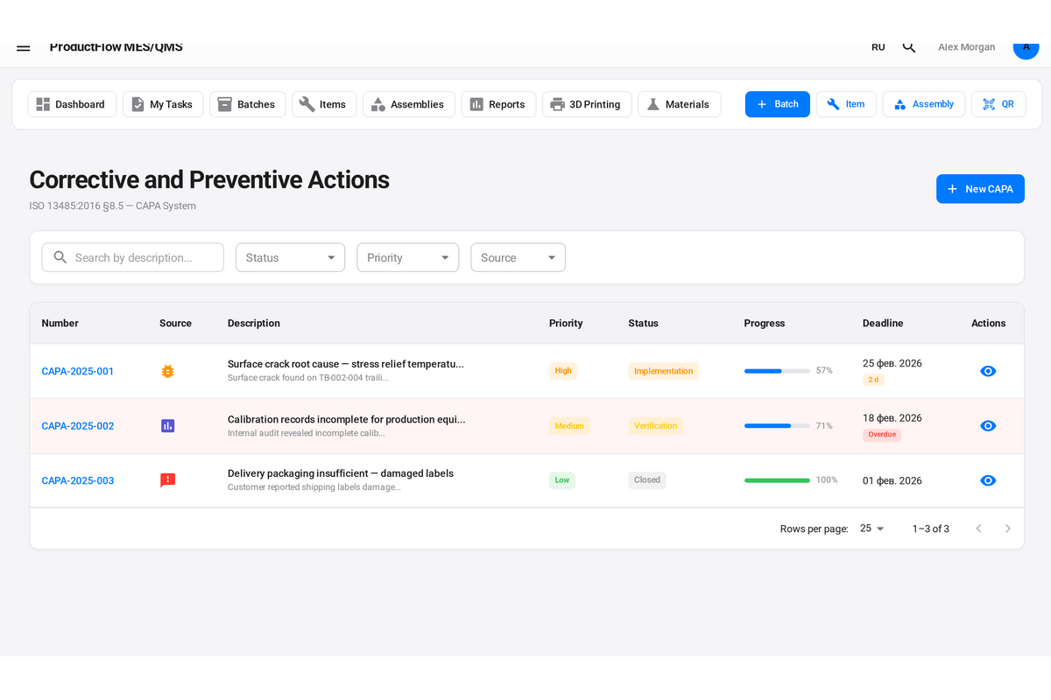Image resolution: width=1051 pixels, height=700 pixels.
Task: Select the Reports icon in the navigation bar
Action: (x=477, y=103)
